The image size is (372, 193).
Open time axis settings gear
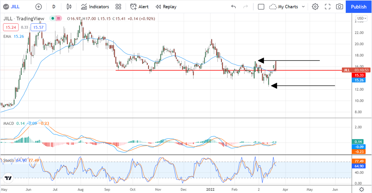[361, 189]
